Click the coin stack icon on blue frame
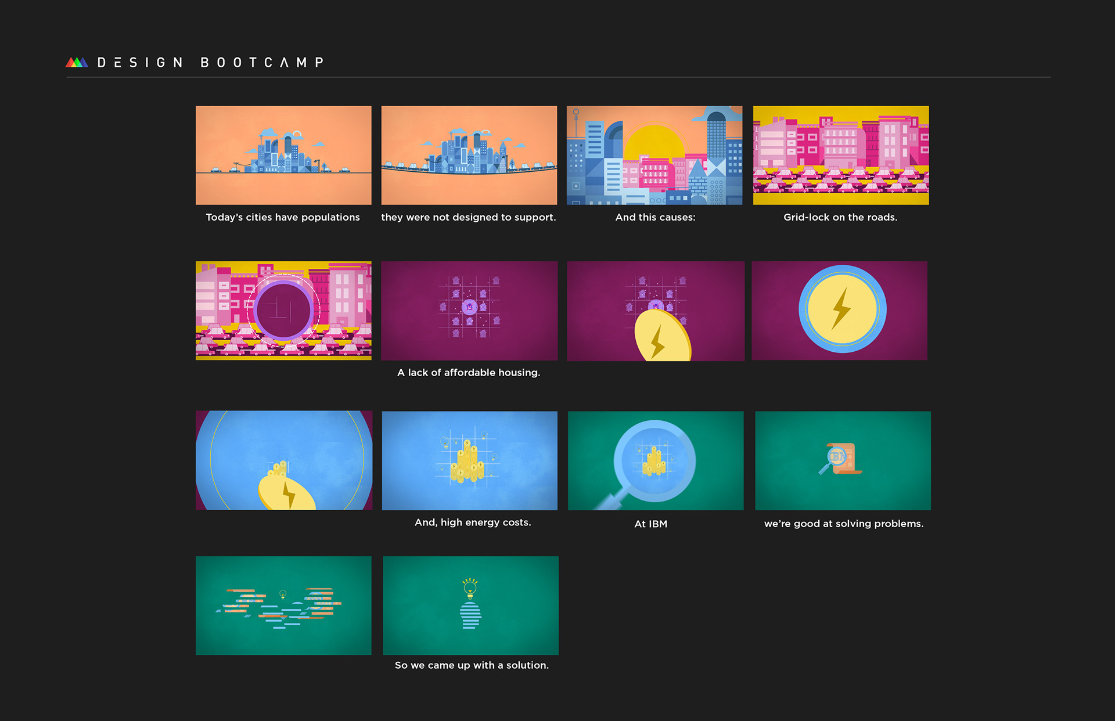1115x721 pixels. [468, 462]
